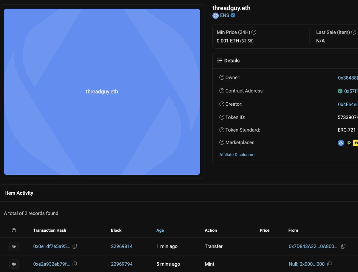Image resolution: width=358 pixels, height=272 pixels.
Task: Click the Last Sale (Item) help icon
Action: [354, 32]
